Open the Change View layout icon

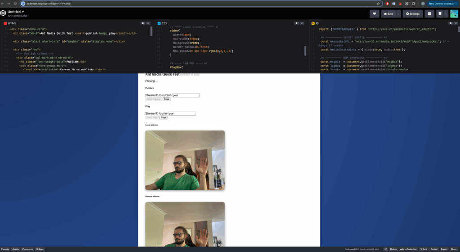pos(429,14)
